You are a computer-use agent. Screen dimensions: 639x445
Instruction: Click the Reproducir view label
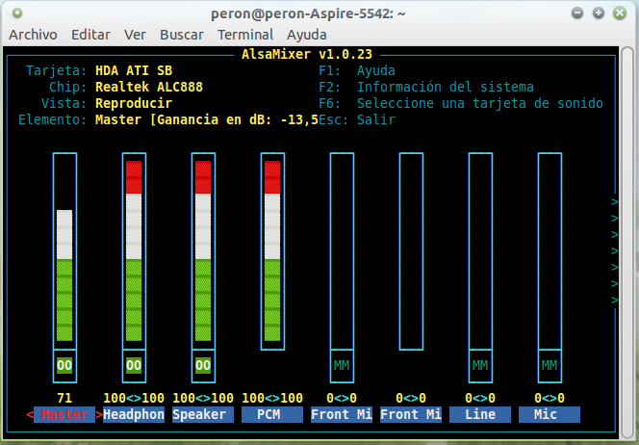click(134, 103)
